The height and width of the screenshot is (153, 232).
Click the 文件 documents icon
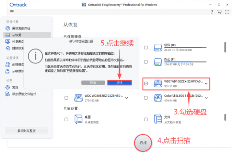tap(158, 119)
